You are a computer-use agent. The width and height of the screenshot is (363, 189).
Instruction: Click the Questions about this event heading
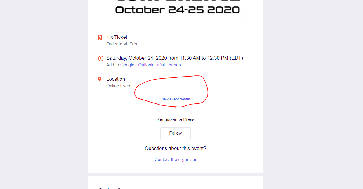pyautogui.click(x=176, y=148)
